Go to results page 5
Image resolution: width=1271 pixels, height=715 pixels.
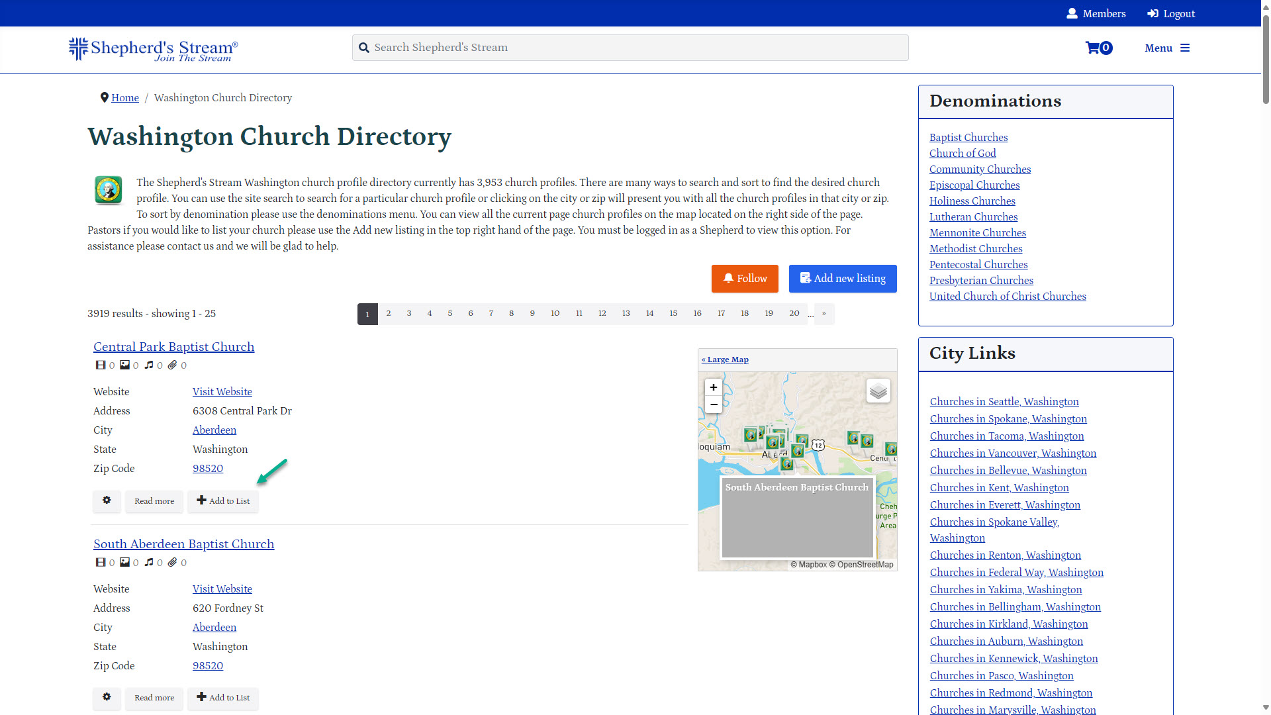point(450,314)
